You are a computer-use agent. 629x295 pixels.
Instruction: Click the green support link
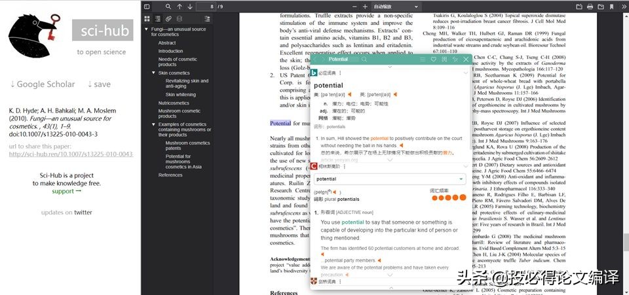67,192
